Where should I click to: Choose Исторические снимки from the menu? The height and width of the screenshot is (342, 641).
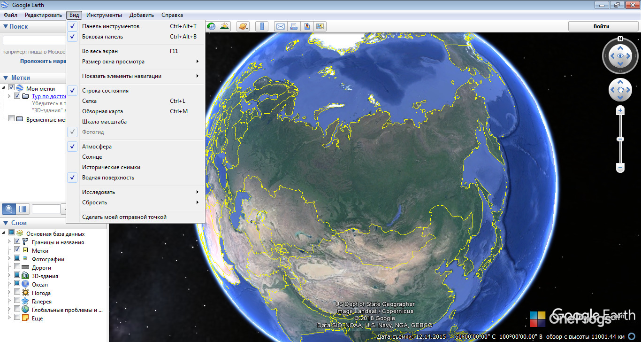(136, 167)
